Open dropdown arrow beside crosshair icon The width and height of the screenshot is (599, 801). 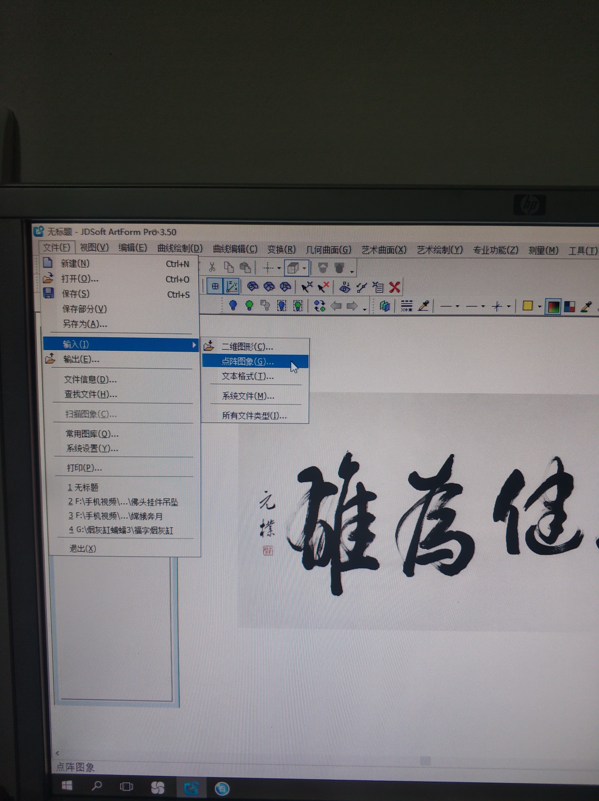coord(279,268)
